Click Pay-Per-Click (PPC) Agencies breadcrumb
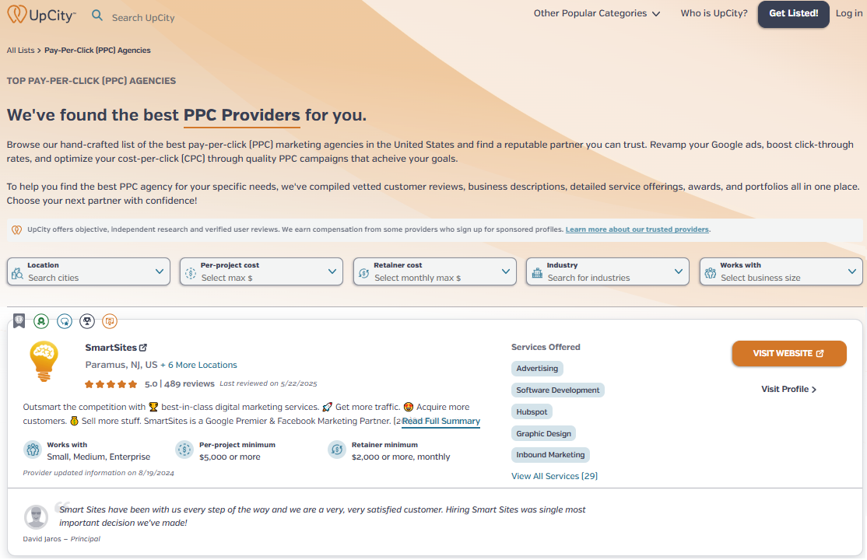The width and height of the screenshot is (867, 560). [x=97, y=51]
